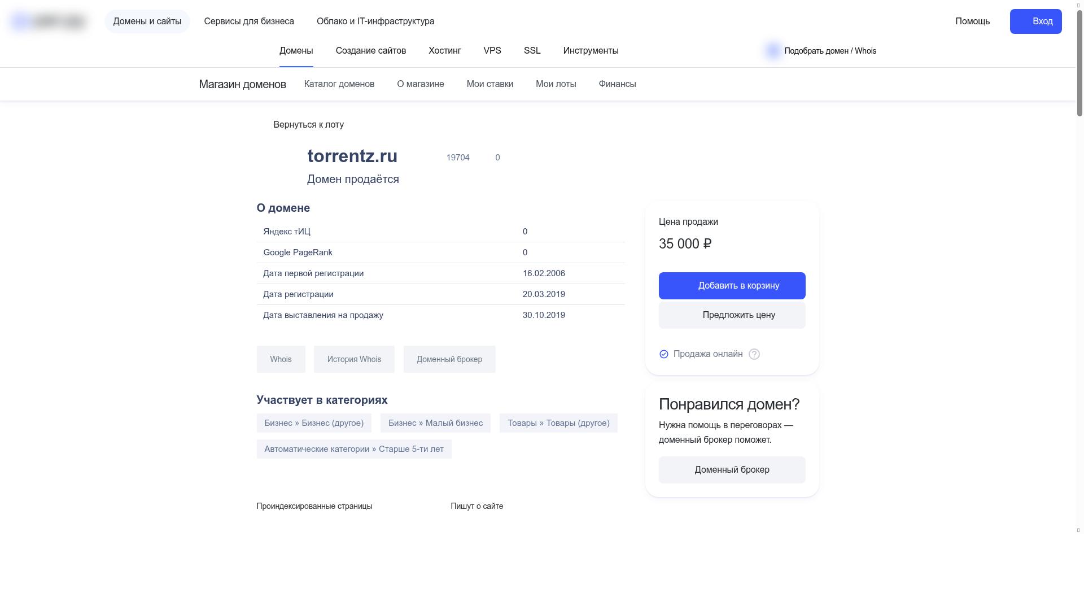
Task: Switch to the Хостинг tab
Action: [x=445, y=50]
